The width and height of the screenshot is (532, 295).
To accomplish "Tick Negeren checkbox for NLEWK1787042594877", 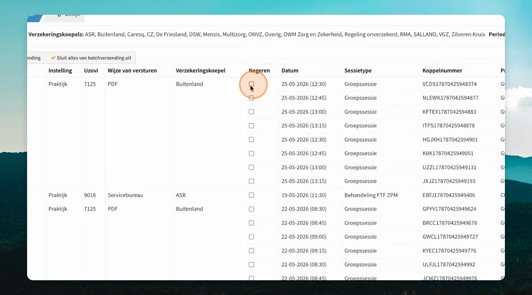I will pyautogui.click(x=251, y=98).
